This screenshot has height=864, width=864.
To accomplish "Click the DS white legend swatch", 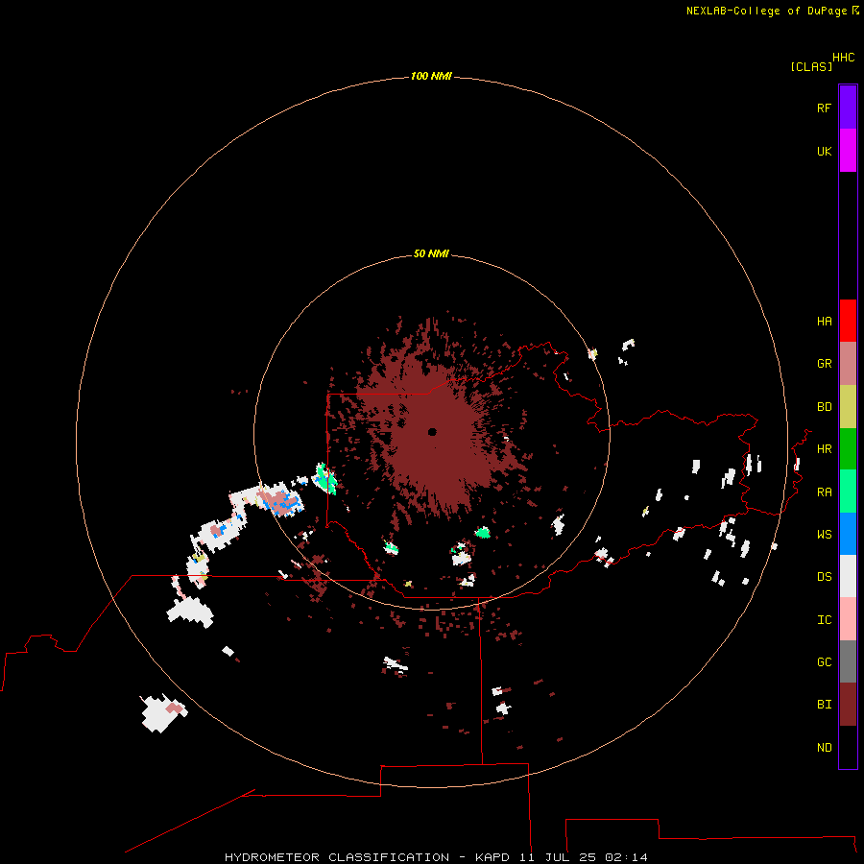I will pos(848,576).
